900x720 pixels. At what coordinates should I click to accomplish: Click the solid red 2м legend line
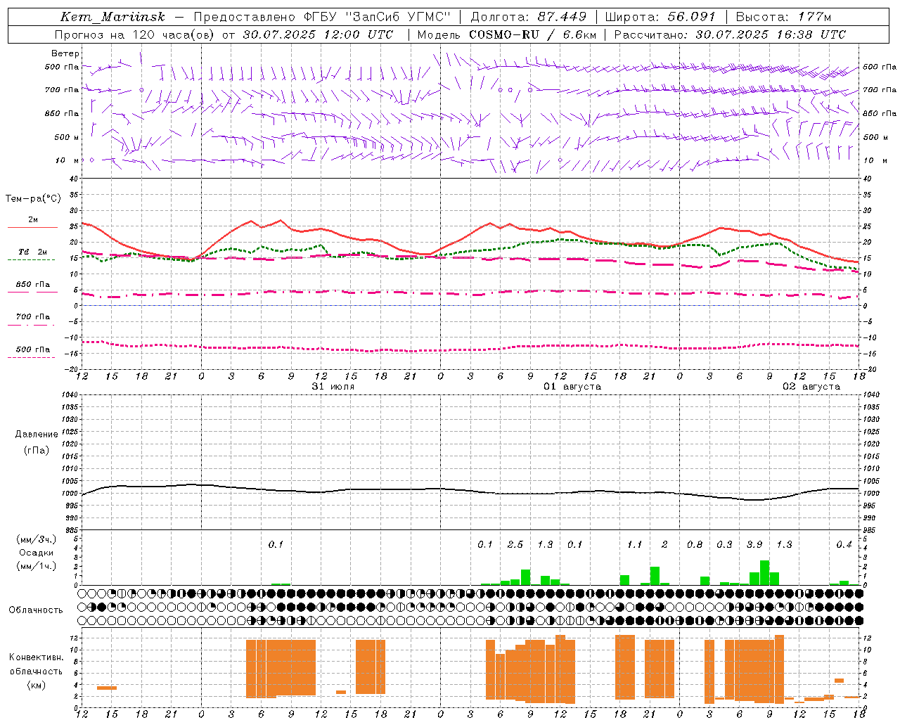pos(32,227)
